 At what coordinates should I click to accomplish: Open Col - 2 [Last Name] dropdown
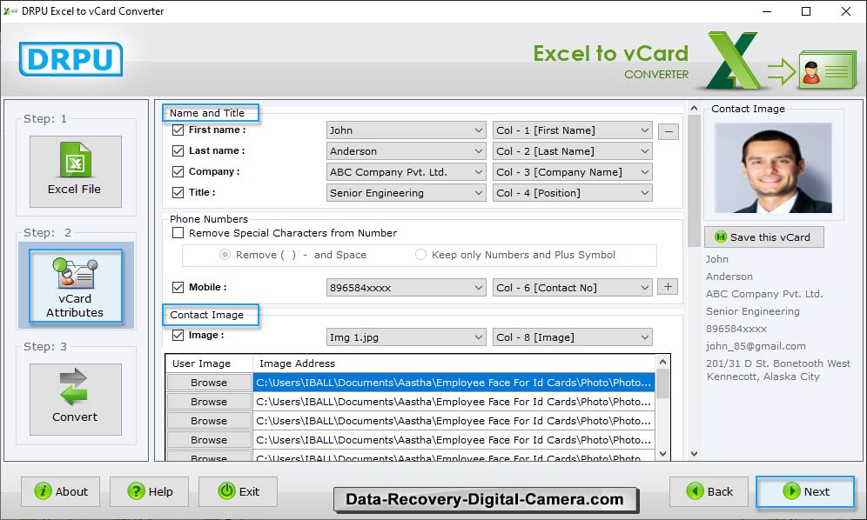pyautogui.click(x=572, y=151)
